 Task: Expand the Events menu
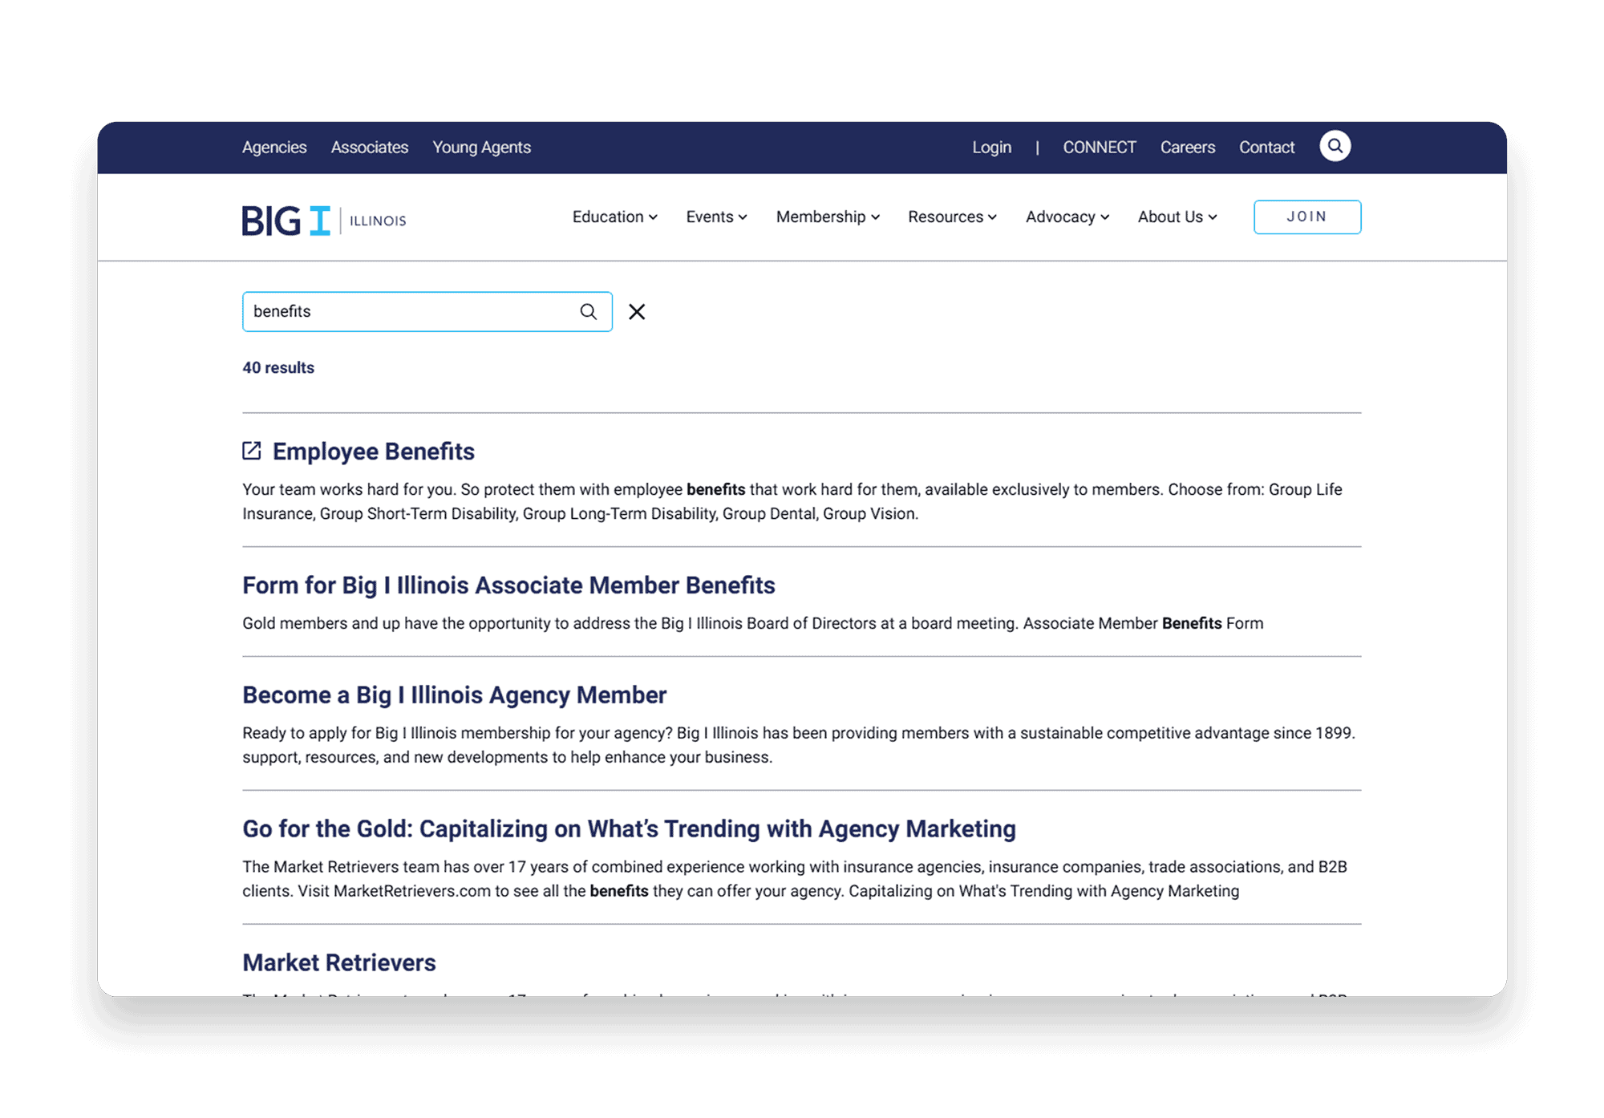point(716,217)
